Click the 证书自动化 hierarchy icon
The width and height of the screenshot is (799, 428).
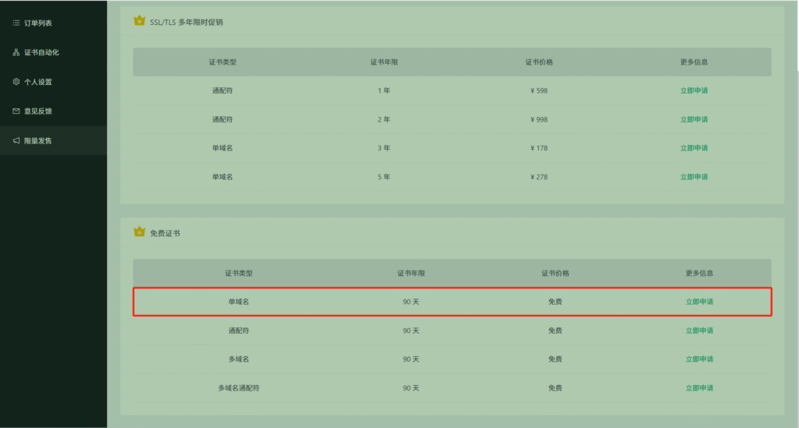click(x=16, y=52)
